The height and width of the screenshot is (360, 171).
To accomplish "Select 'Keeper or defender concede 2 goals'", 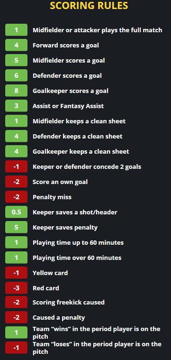I will [x=87, y=166].
